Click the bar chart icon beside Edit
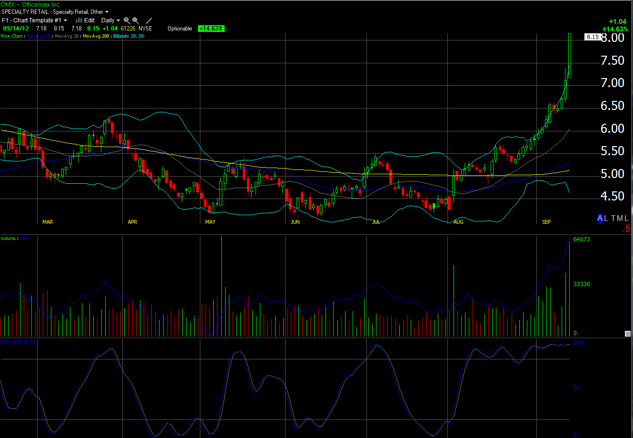 [79, 20]
